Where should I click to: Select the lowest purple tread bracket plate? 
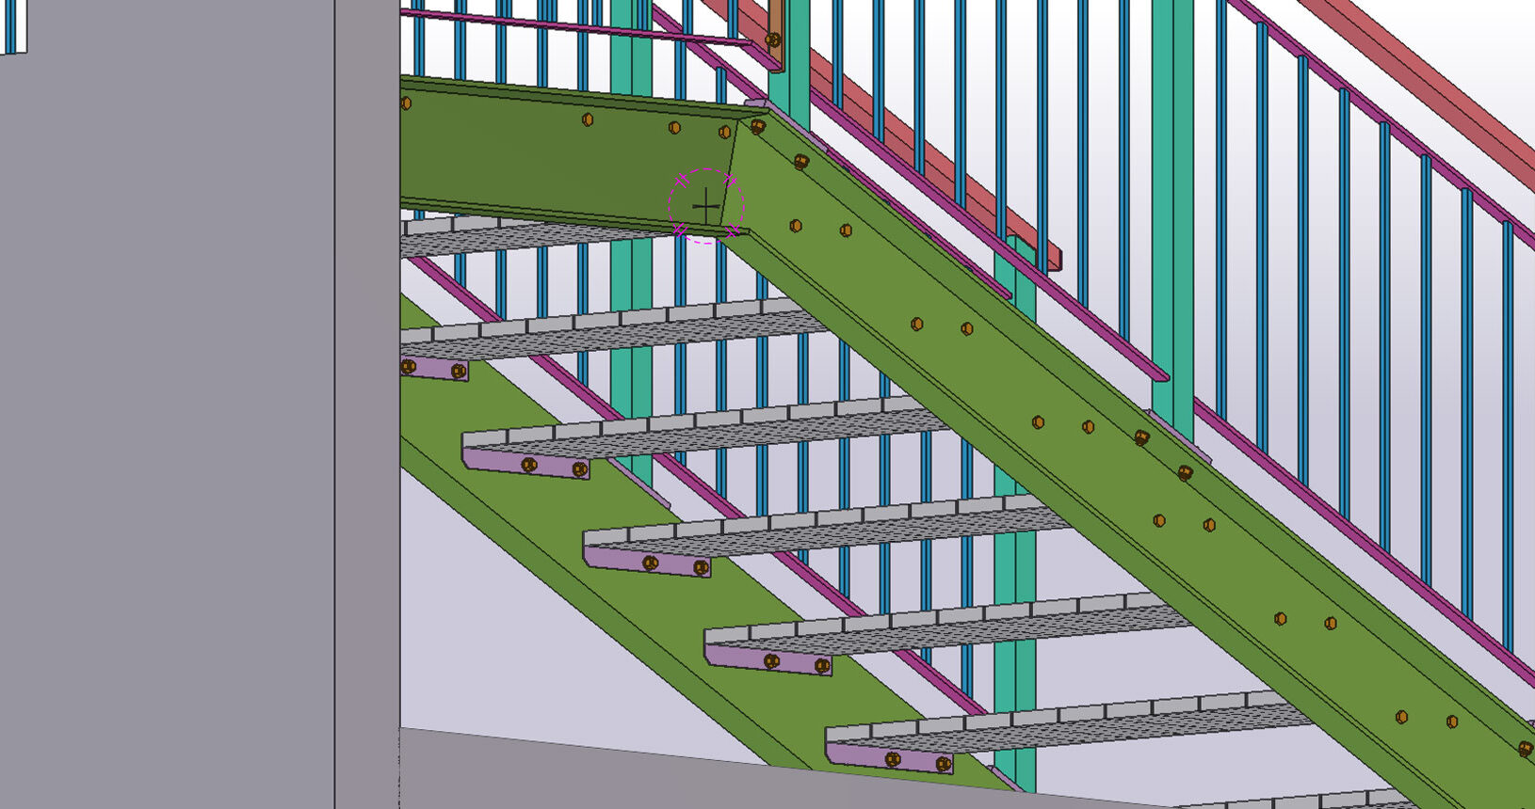click(890, 758)
